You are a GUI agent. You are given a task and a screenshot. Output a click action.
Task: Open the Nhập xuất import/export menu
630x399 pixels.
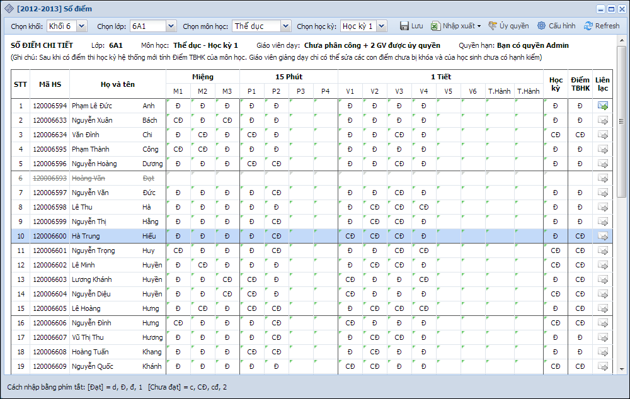(455, 26)
